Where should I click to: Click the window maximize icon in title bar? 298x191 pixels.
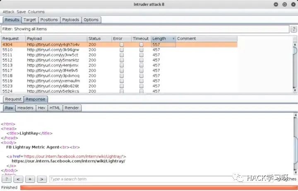tap(284, 5)
